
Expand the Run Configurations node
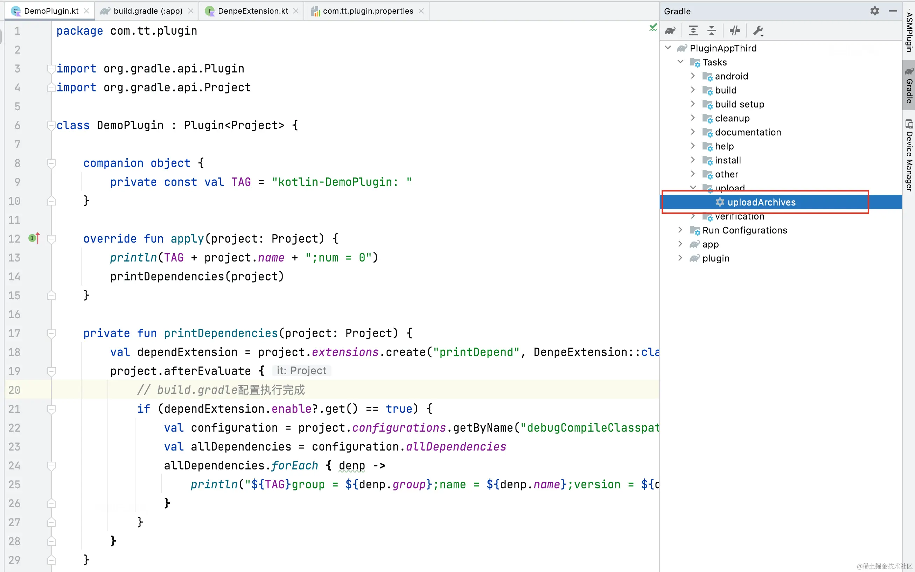pyautogui.click(x=680, y=230)
